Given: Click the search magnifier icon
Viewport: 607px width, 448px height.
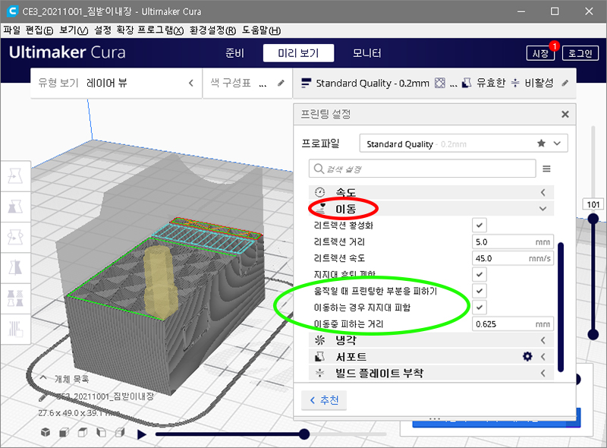Looking at the screenshot, I should click(319, 169).
